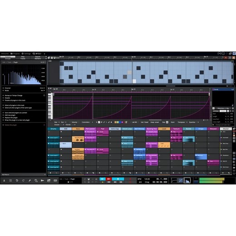Switch to the Projects tab
This screenshot has height=236, width=236.
[15, 54]
